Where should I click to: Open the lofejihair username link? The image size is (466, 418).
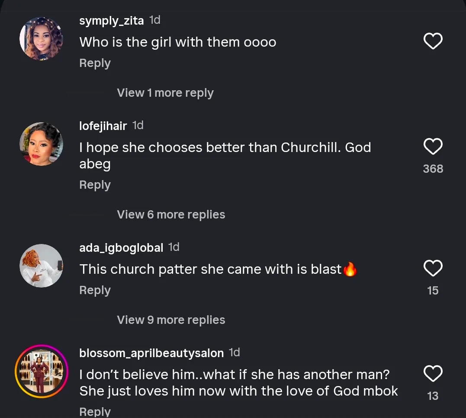point(103,126)
